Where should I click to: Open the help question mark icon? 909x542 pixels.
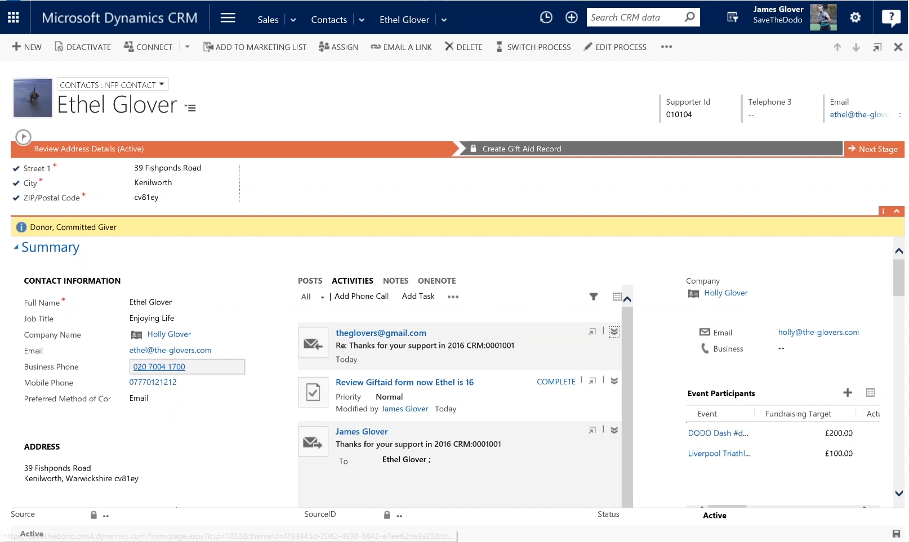coord(891,18)
